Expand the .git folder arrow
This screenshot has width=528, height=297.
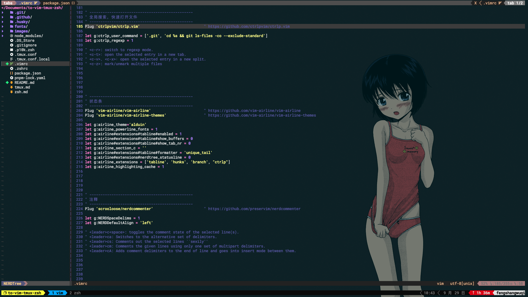pyautogui.click(x=3, y=12)
